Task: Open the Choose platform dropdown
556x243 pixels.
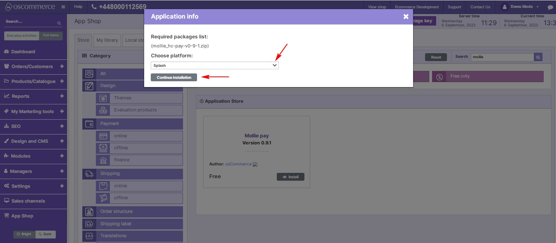Action: (x=215, y=65)
